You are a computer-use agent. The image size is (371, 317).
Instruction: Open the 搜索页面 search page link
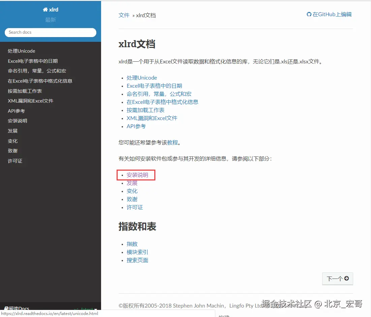click(137, 260)
